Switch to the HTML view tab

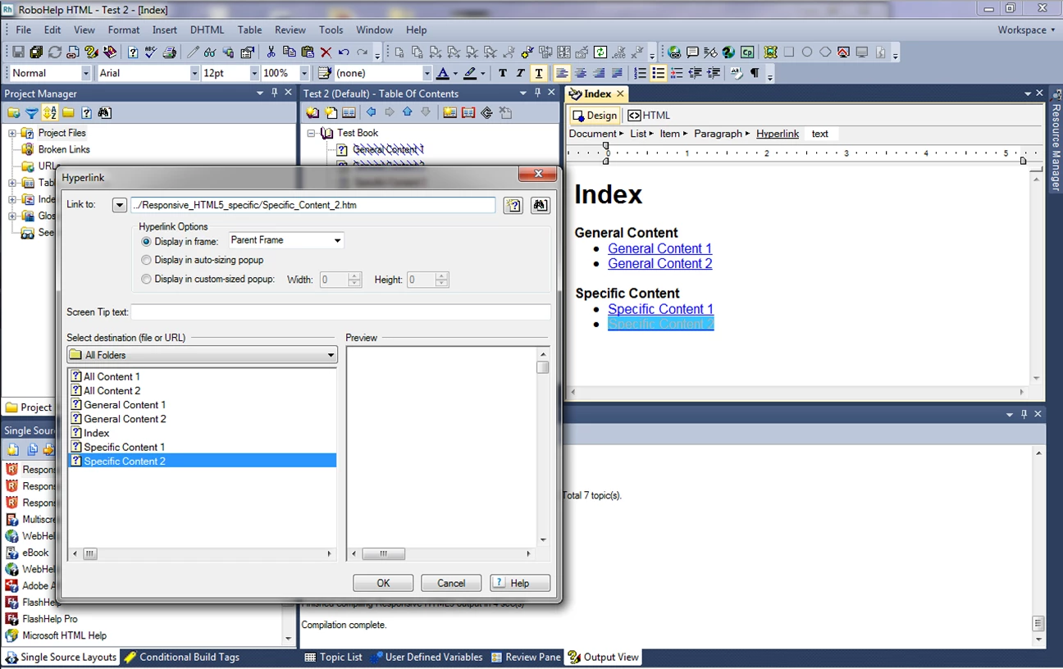[x=649, y=116]
